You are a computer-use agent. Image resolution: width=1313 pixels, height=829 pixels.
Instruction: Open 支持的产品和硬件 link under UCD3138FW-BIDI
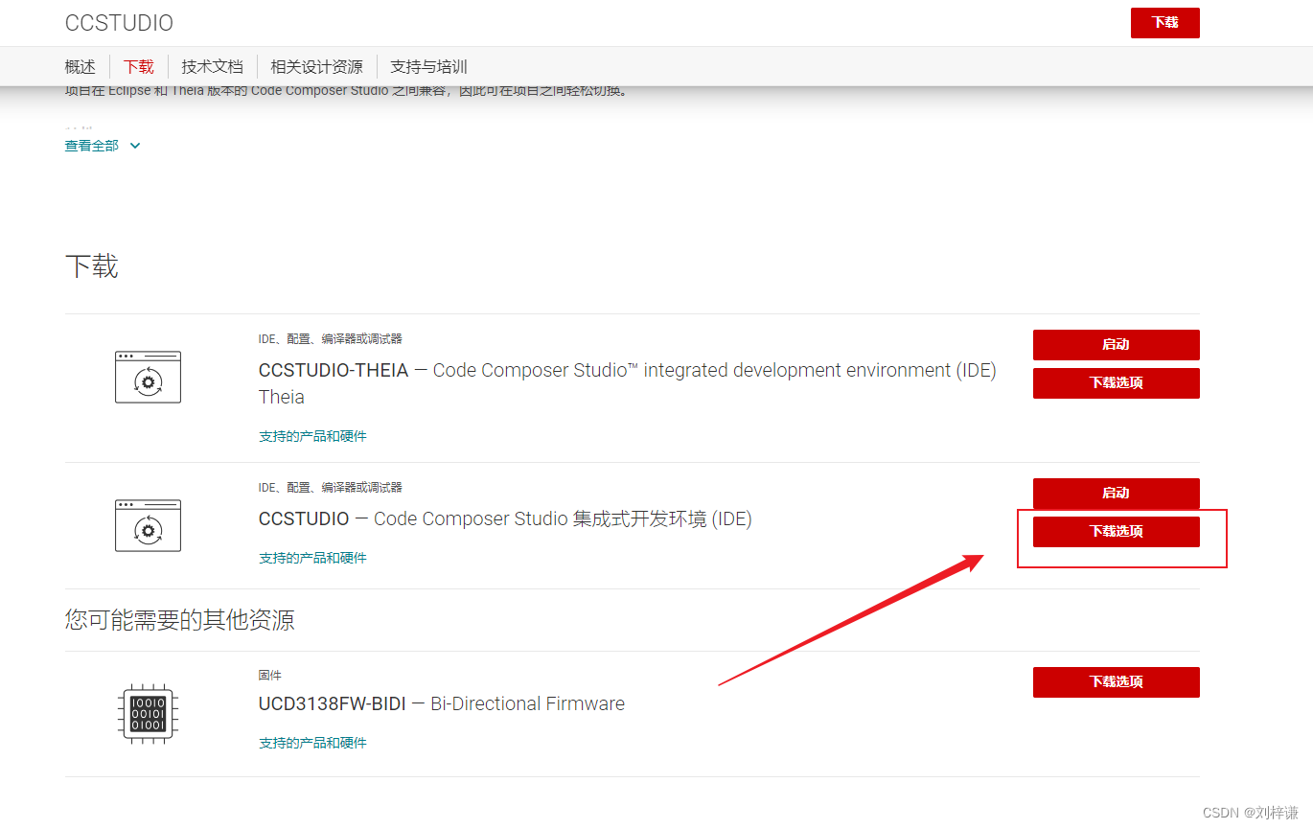312,743
